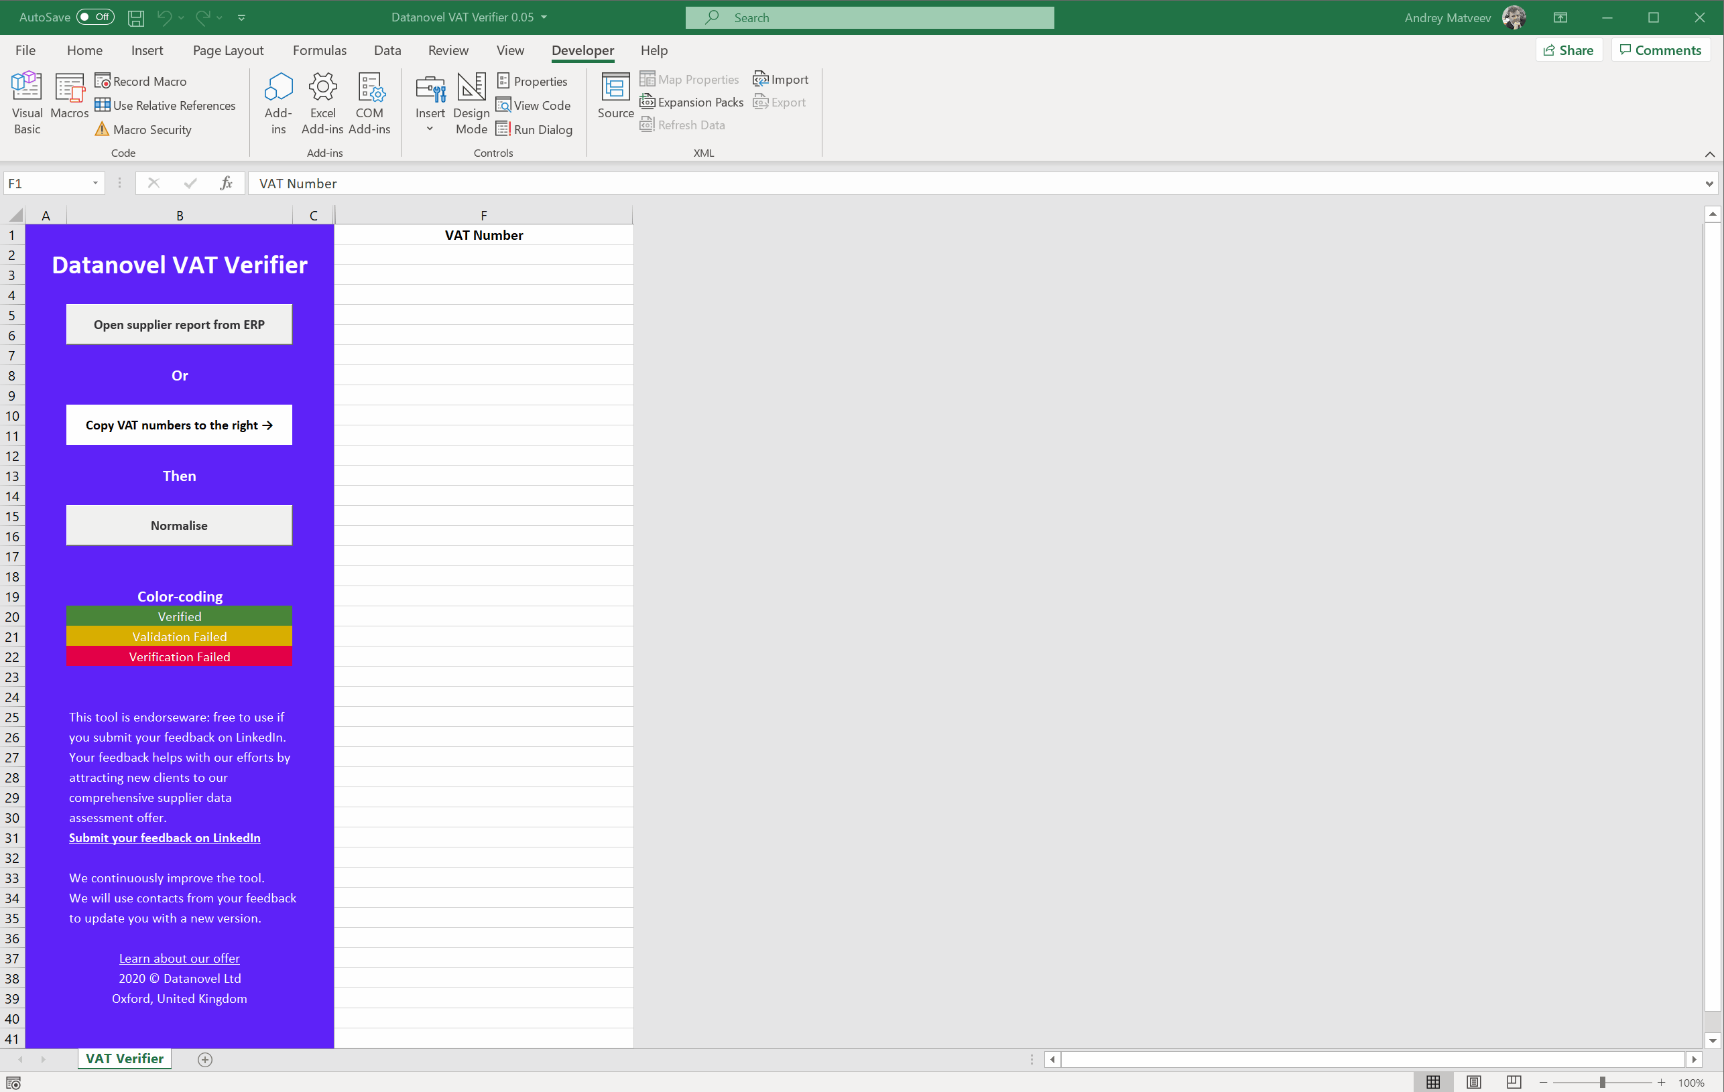Click the zoom out minus button
Image resolution: width=1724 pixels, height=1092 pixels.
pos(1544,1083)
